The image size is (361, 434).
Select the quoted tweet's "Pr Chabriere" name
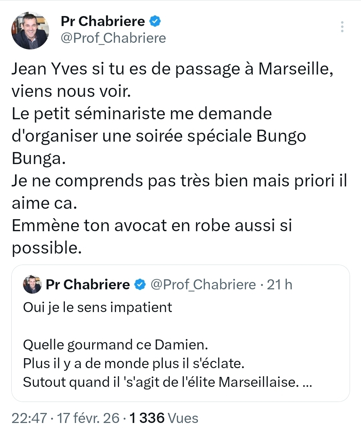88,285
